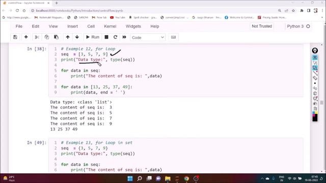Open the Kernel menu
The image size is (326, 183).
[110, 26]
